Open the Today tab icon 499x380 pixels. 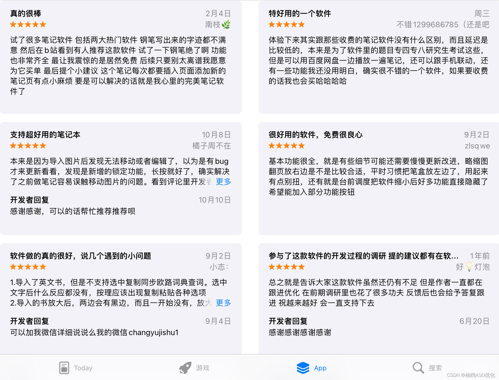click(64, 368)
